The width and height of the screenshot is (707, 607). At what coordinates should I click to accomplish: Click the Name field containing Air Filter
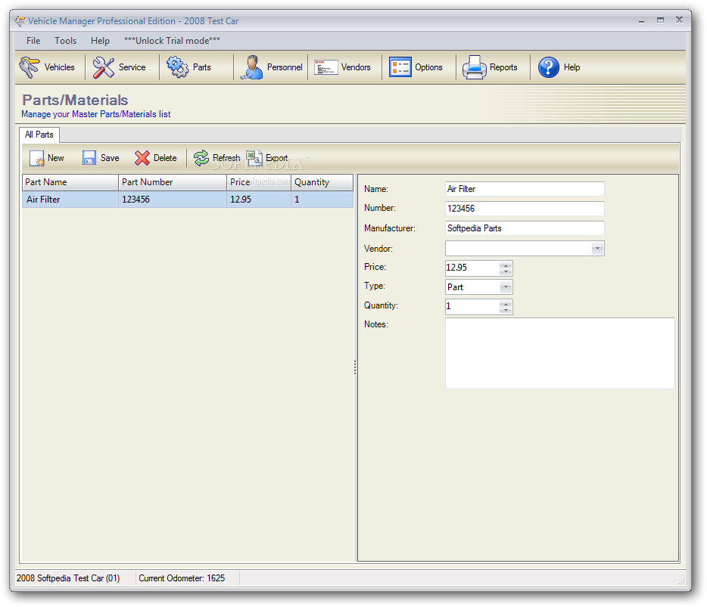525,189
